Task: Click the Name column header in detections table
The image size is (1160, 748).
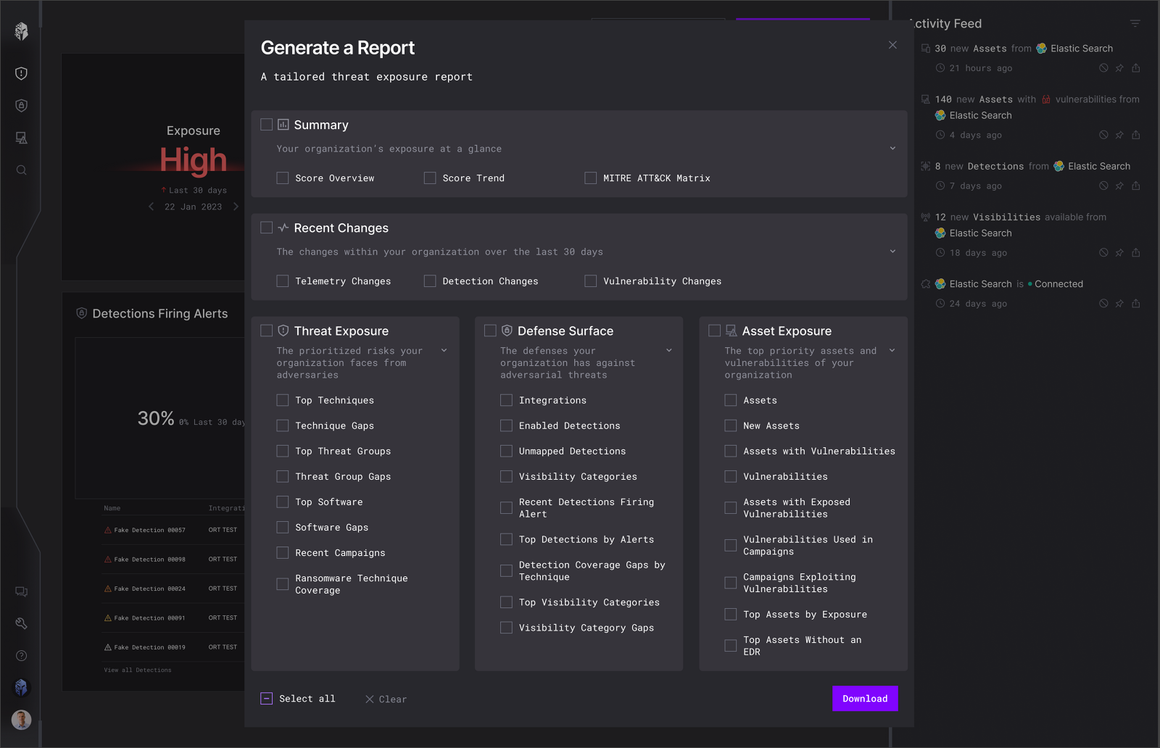Action: [112, 508]
